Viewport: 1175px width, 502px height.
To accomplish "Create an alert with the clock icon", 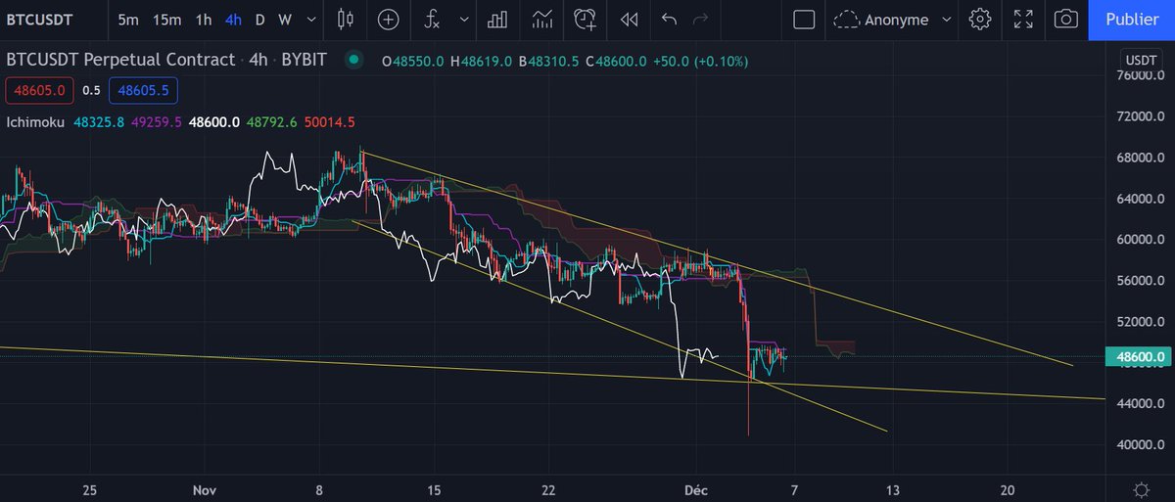I will click(586, 20).
